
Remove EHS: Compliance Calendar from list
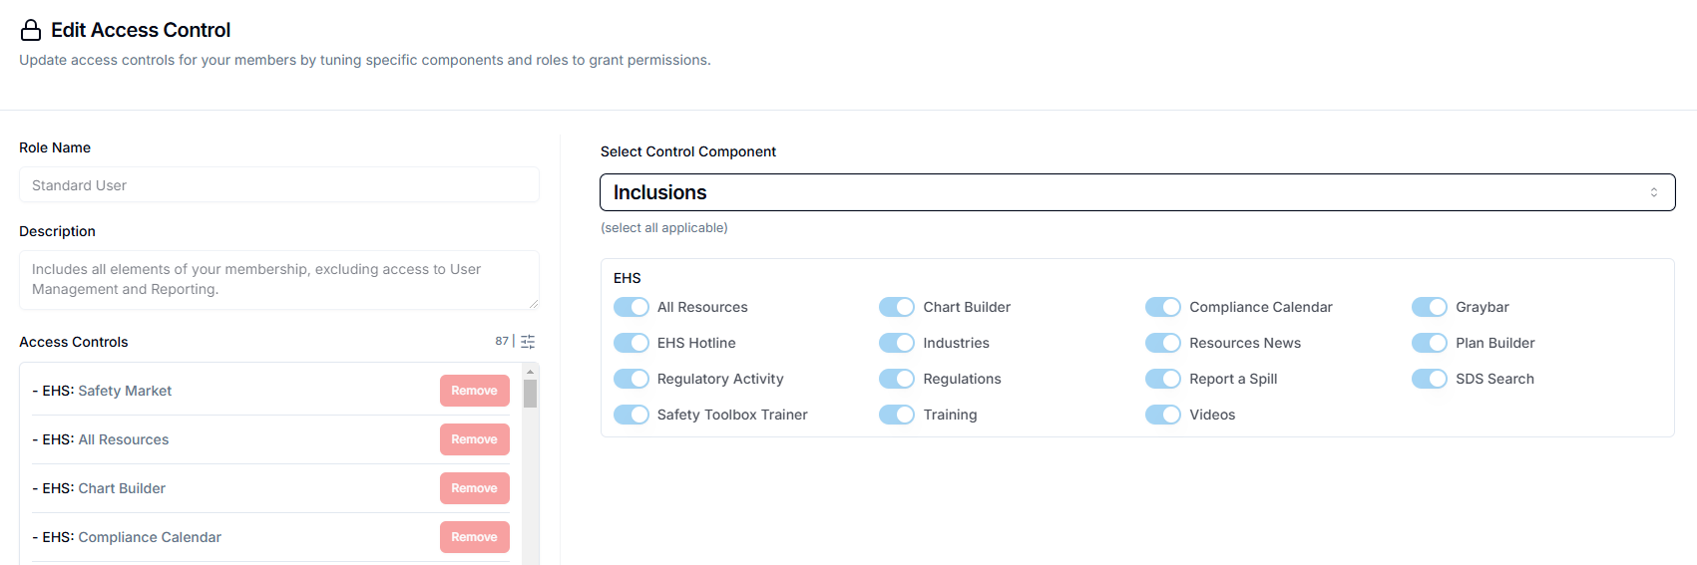click(474, 537)
